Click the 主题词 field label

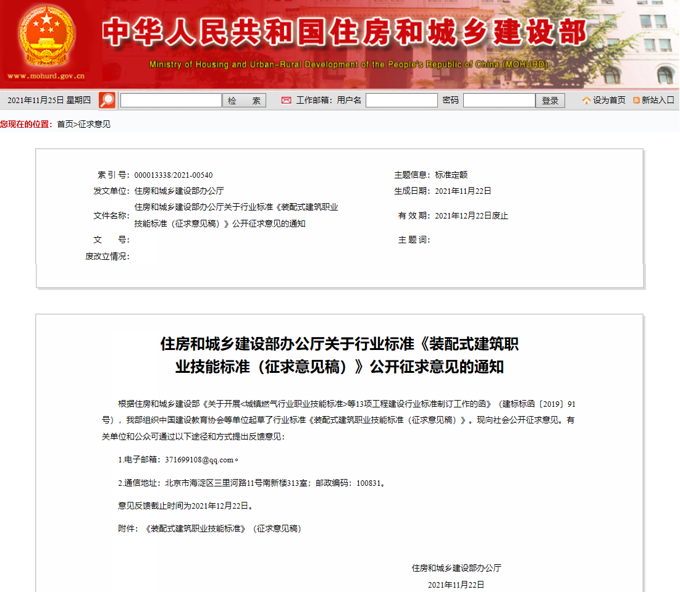pos(414,240)
